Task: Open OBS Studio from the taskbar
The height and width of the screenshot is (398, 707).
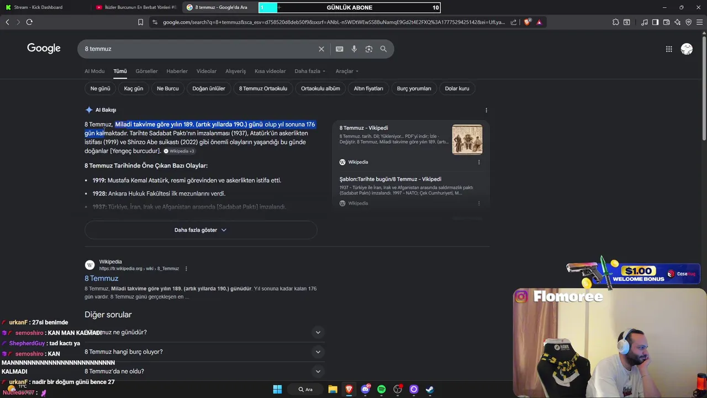Action: [x=398, y=389]
